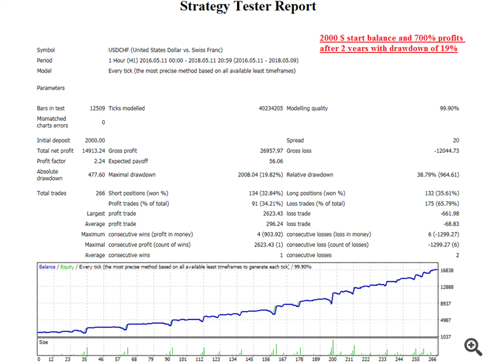
Task: Click the y-axis value 1037
Action: tap(446, 337)
